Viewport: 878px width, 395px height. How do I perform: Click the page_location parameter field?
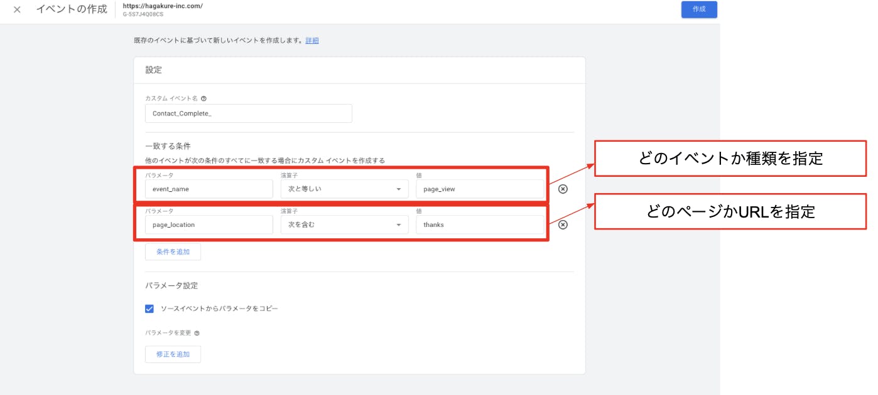pos(209,224)
